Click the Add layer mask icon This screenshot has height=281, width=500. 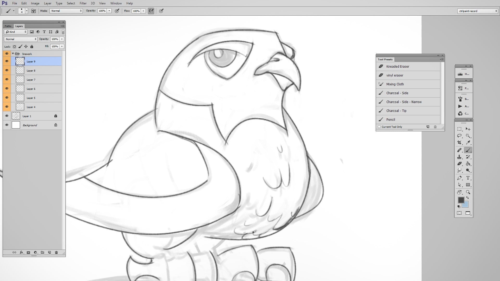28,252
